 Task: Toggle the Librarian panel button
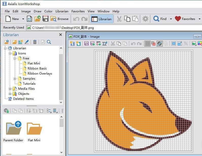point(102,19)
